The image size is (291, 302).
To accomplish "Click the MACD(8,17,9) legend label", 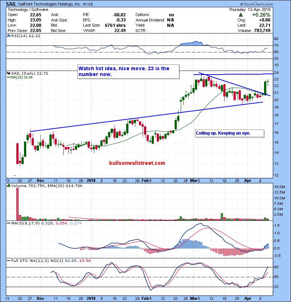I will point(25,223).
